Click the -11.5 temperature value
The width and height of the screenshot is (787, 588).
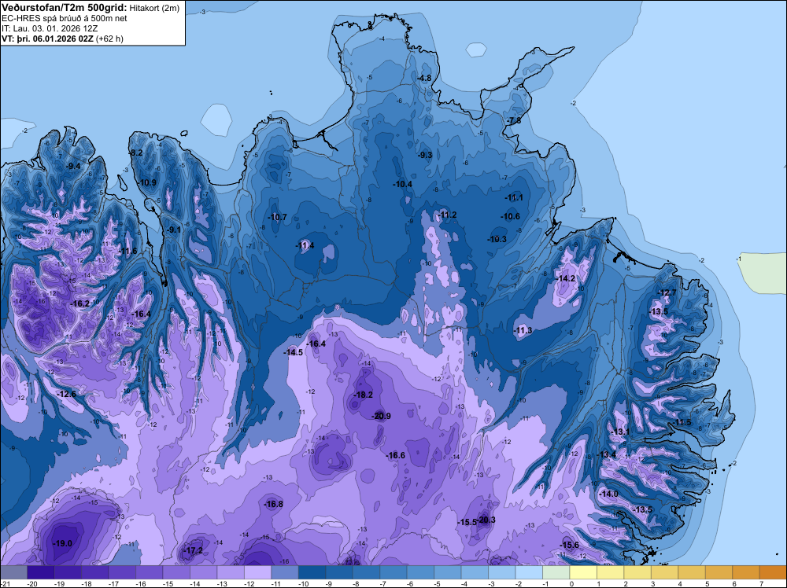point(682,423)
